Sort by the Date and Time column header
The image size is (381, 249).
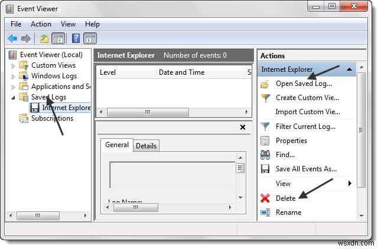(199, 72)
